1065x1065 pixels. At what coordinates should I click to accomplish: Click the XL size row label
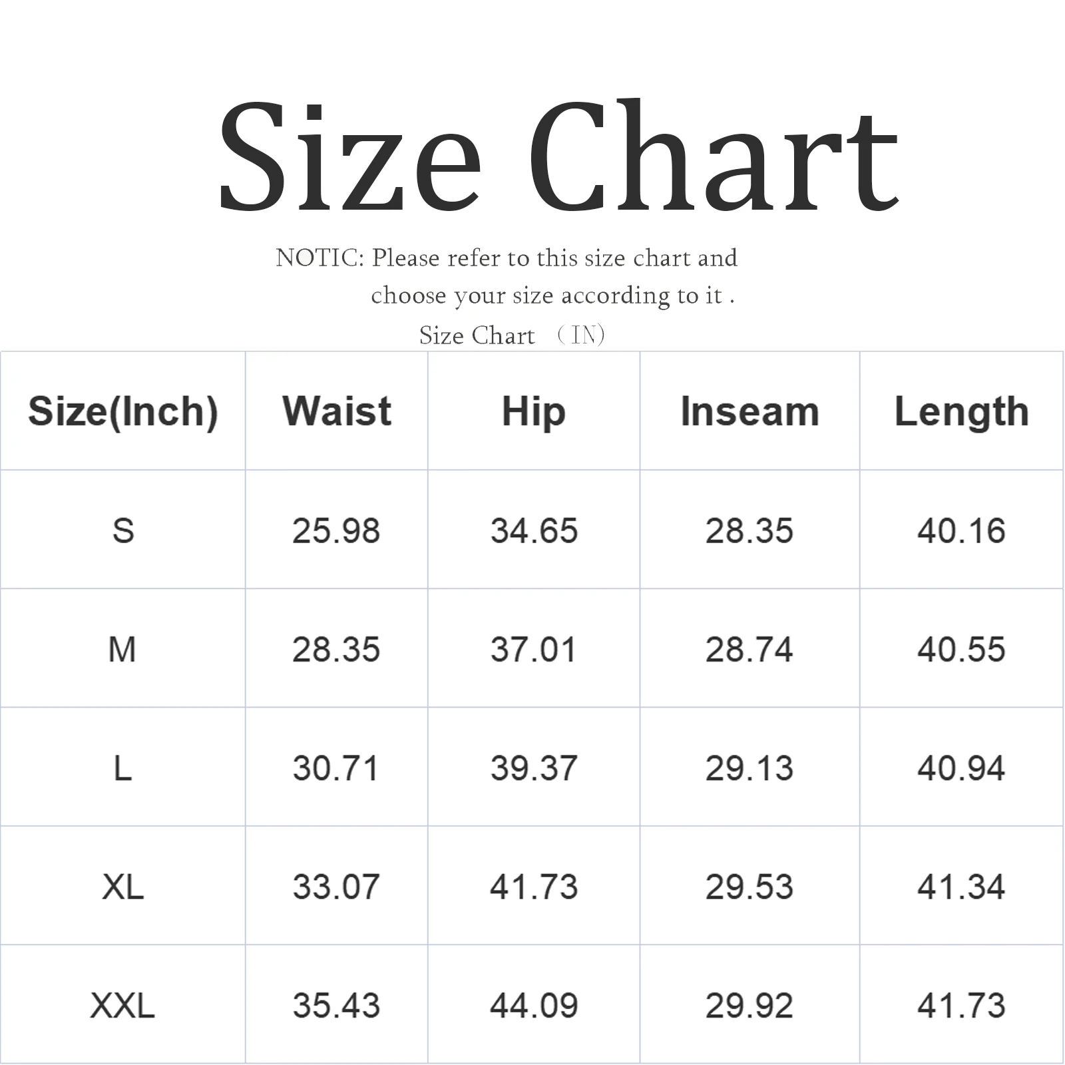(x=122, y=887)
